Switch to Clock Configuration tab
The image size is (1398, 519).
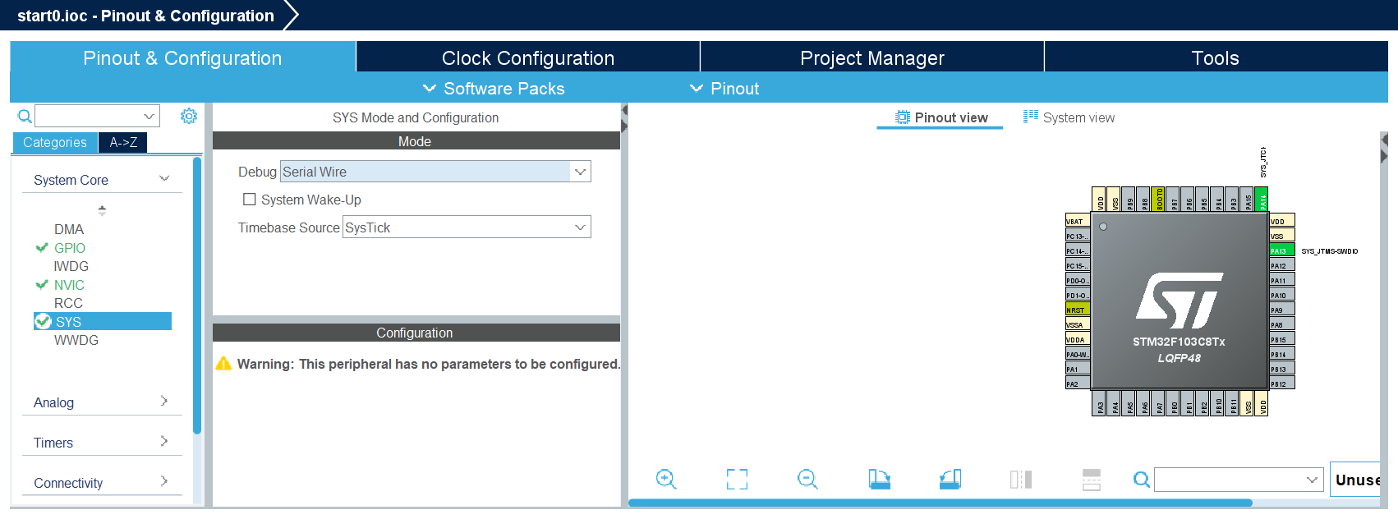[528, 57]
